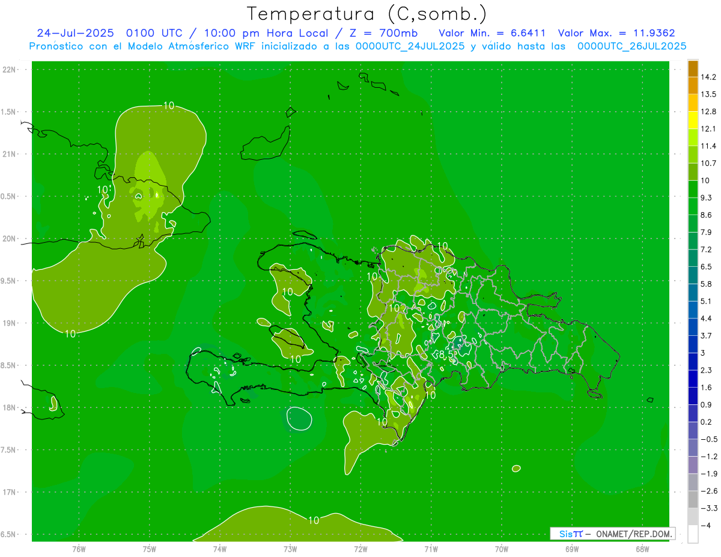Click the '7.5N' axis label
The image size is (721, 557).
point(10,450)
